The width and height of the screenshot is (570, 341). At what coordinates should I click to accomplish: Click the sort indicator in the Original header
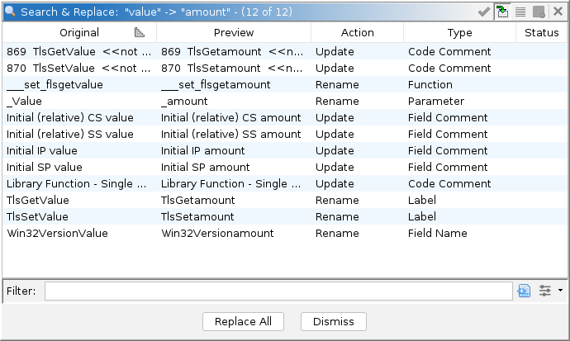(139, 32)
